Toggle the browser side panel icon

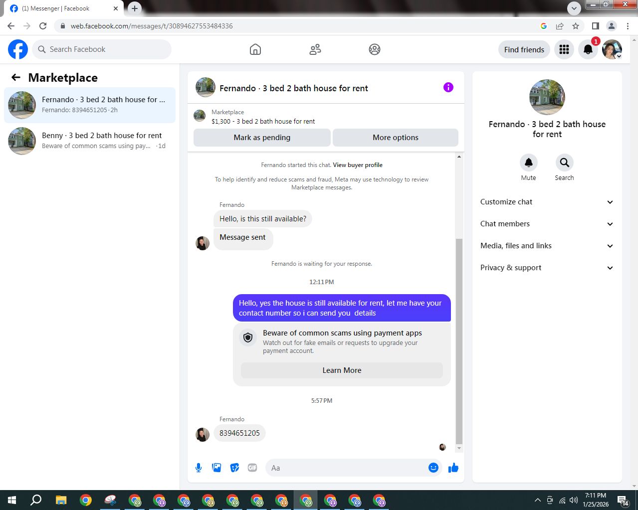point(595,26)
